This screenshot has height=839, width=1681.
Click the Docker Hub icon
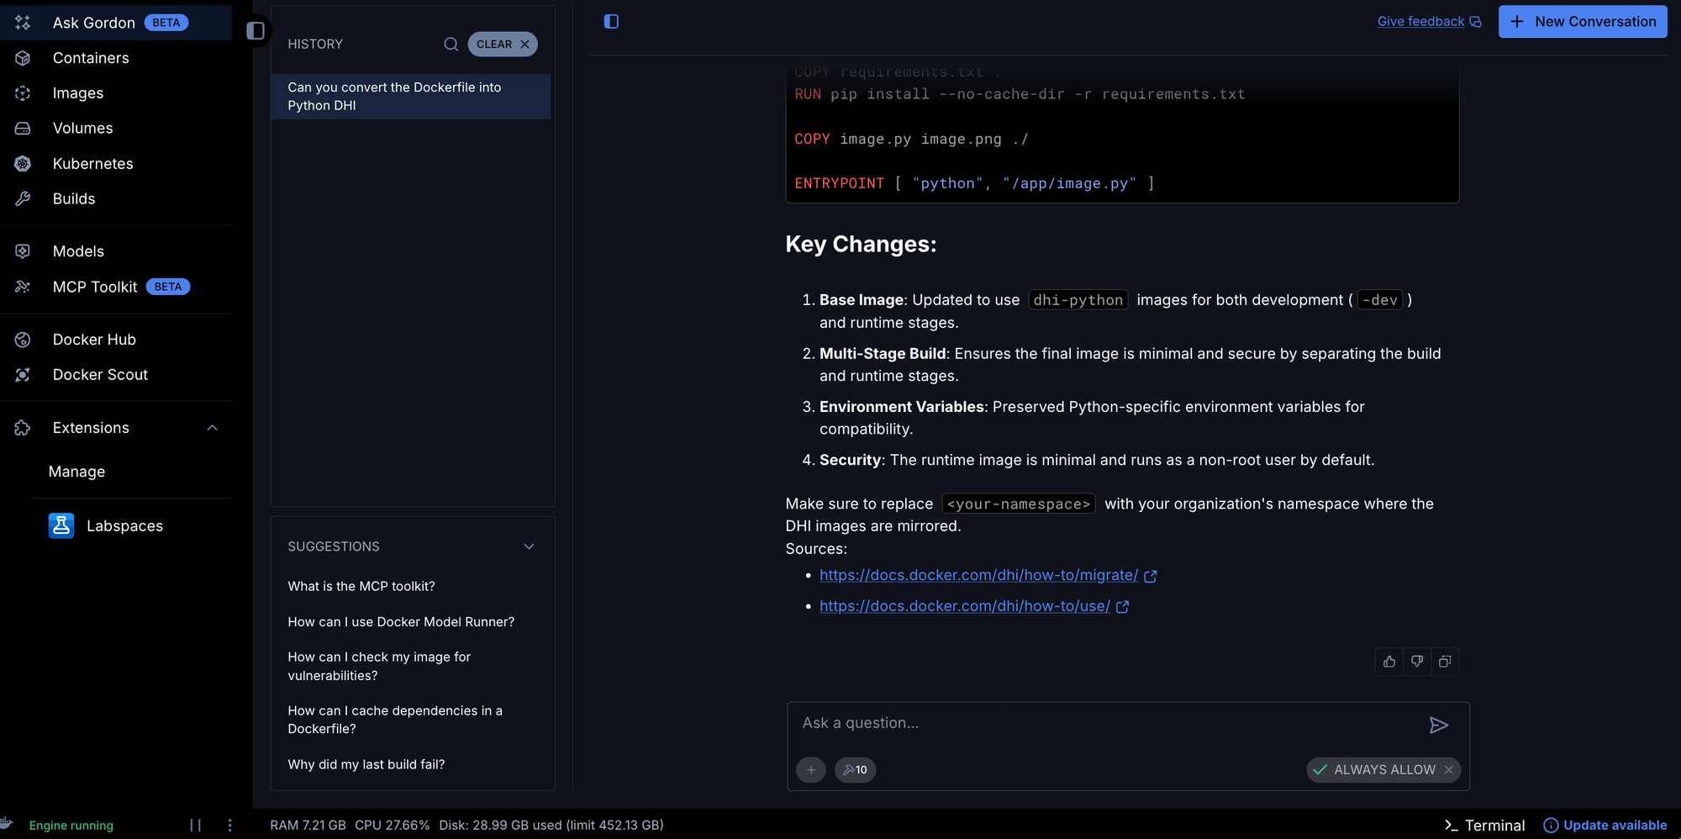[23, 340]
